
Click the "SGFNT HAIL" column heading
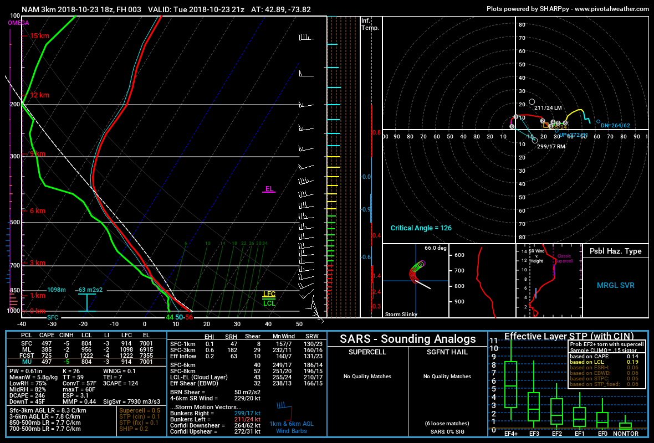(x=447, y=352)
